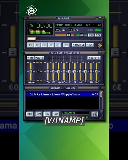Image resolution: width=128 pixels, height=160 pixels.
Task: Close the Winamp Playlist window
Action: click(103, 88)
